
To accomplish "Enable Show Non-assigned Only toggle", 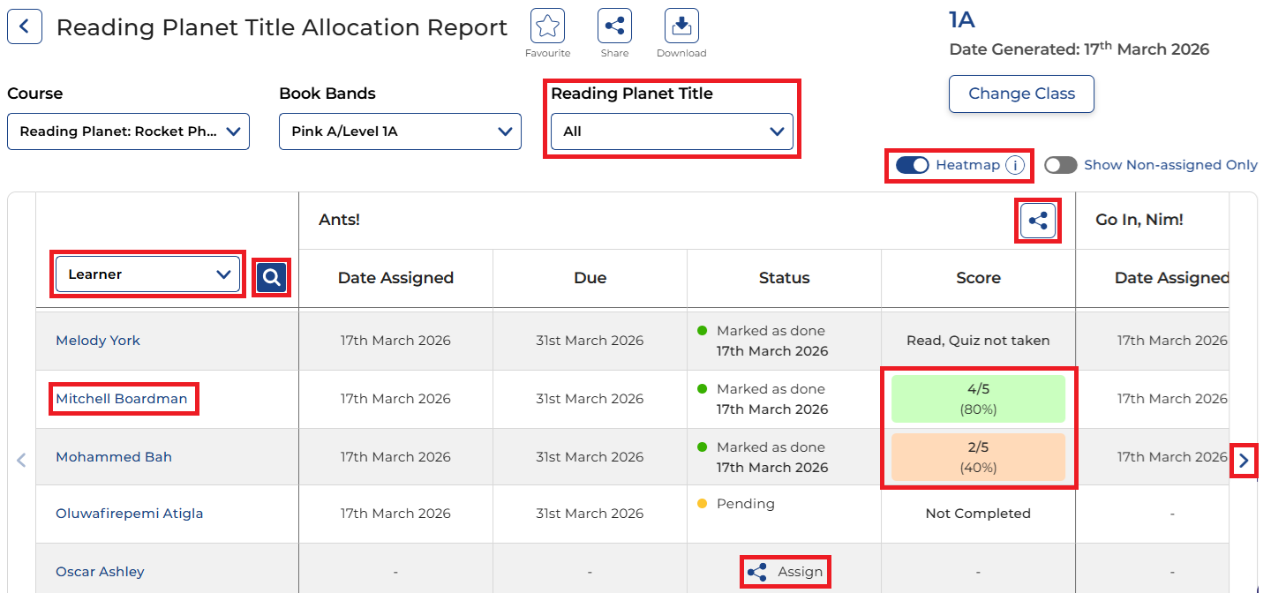I will (1060, 165).
